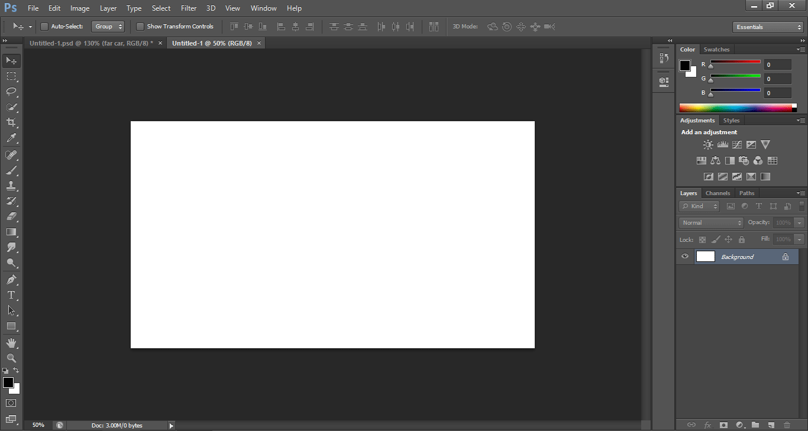Open the Essentials workspace dropdown
This screenshot has width=808, height=431.
pos(767,27)
